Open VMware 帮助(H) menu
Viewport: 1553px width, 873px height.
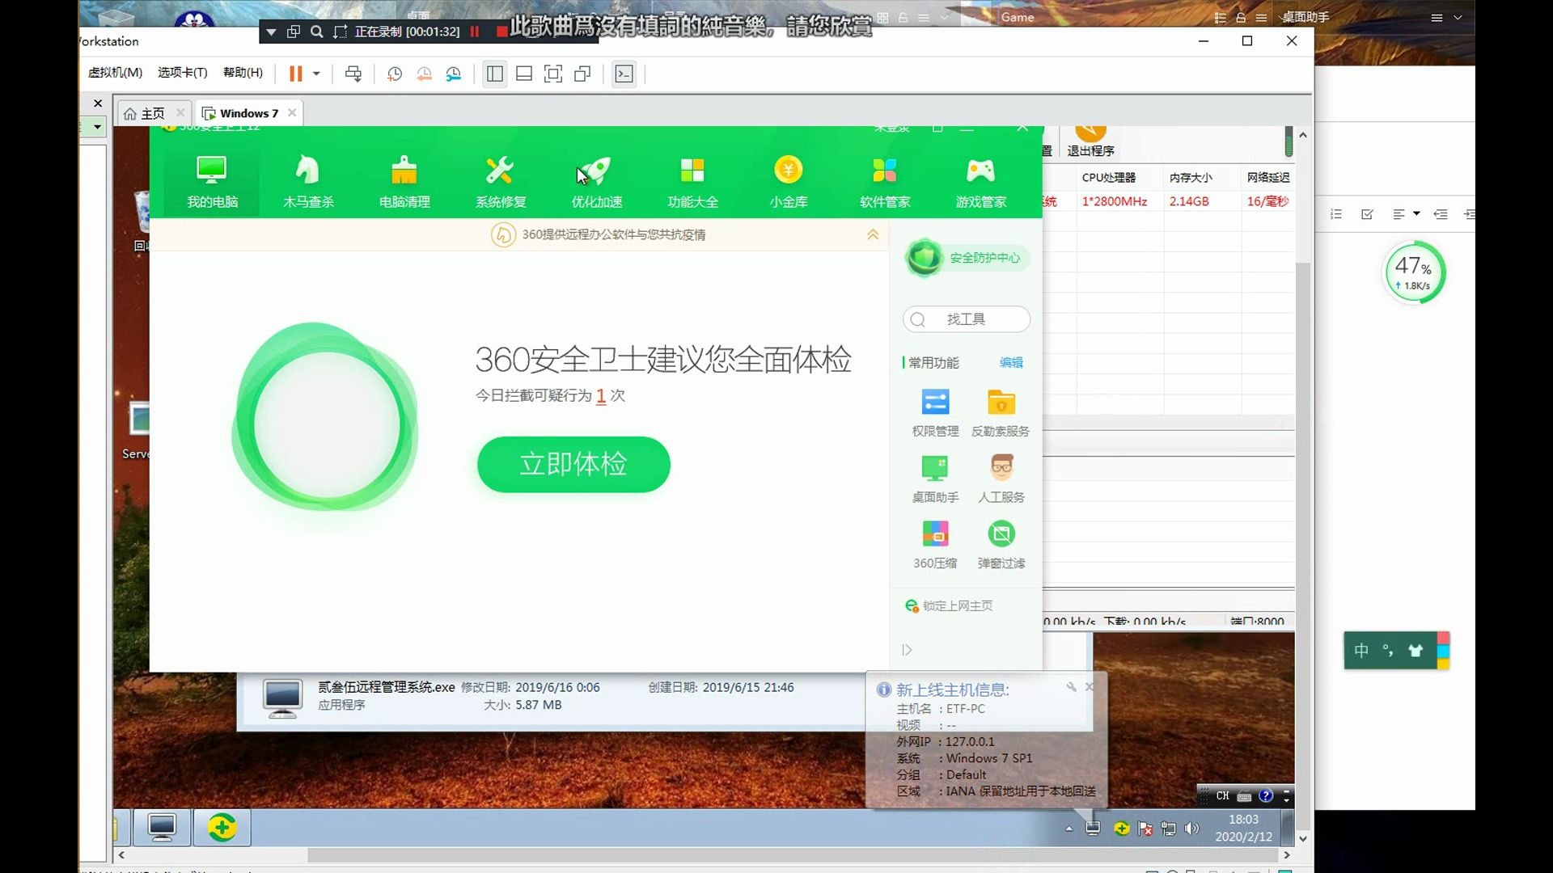[243, 73]
